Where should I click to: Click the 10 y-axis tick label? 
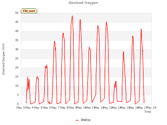[x=17, y=86]
